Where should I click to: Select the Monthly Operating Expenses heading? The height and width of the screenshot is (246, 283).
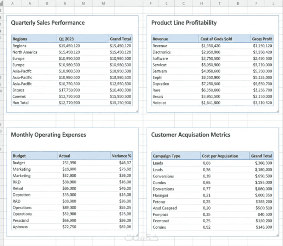tap(48, 135)
